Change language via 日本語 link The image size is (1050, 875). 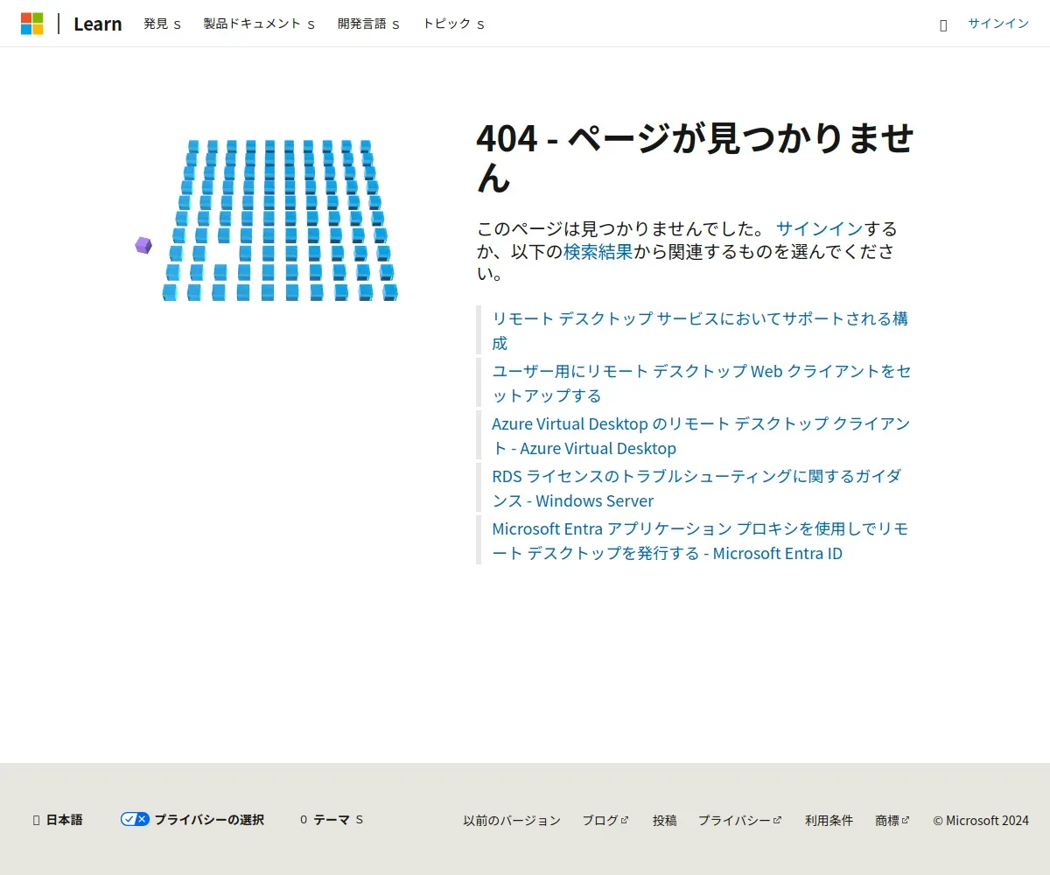click(x=58, y=820)
